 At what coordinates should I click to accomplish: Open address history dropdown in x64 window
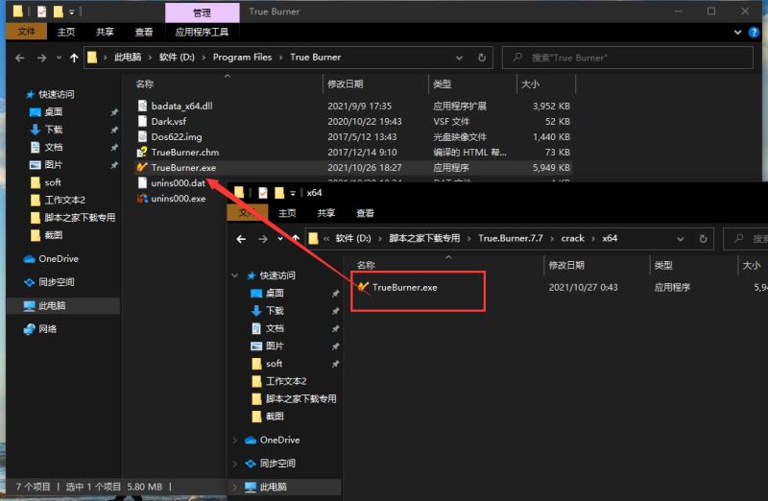point(680,239)
